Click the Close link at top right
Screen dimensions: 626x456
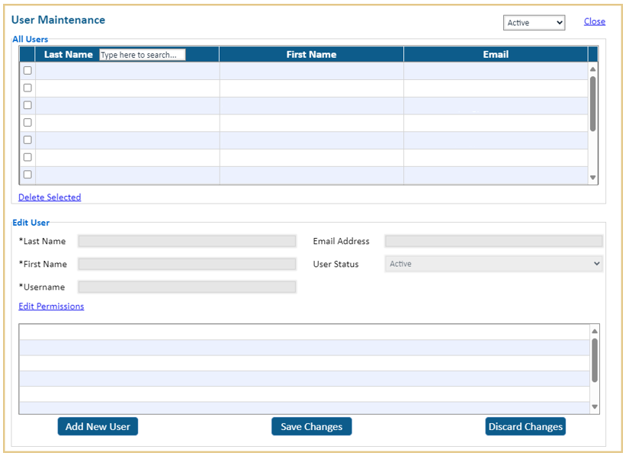click(594, 21)
